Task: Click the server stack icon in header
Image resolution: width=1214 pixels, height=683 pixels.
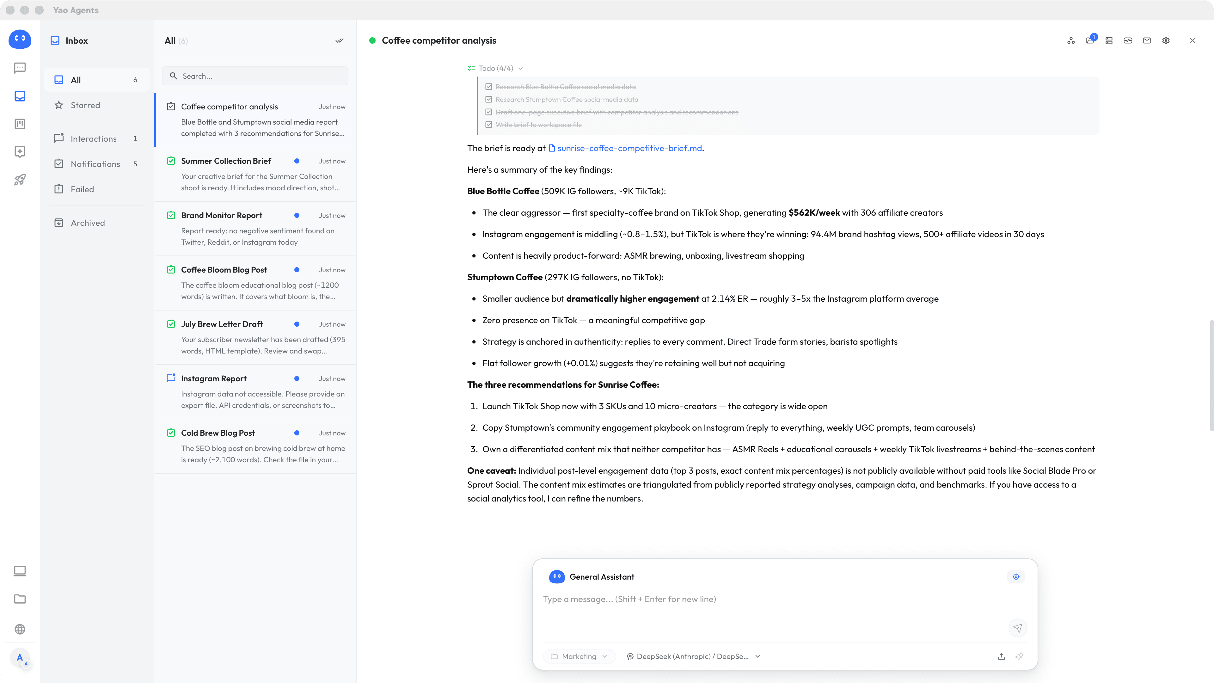Action: pyautogui.click(x=1109, y=40)
